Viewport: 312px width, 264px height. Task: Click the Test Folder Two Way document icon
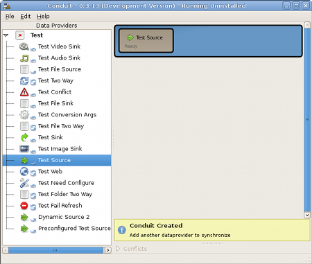(x=24, y=194)
